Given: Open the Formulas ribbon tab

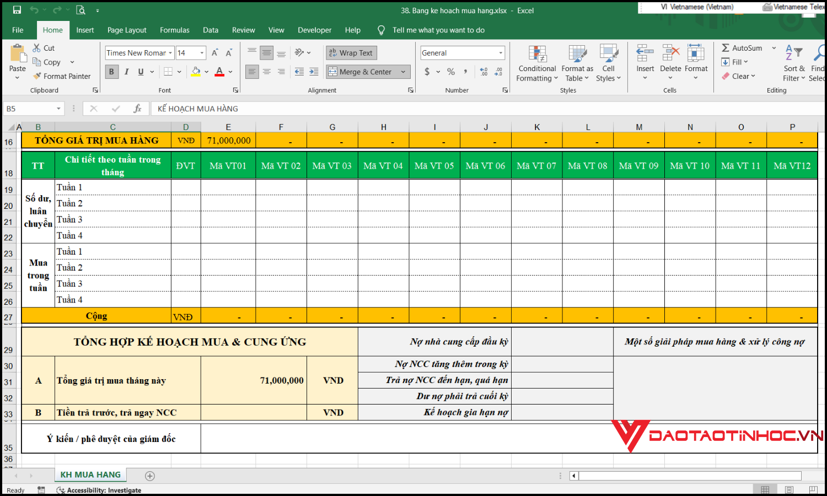Looking at the screenshot, I should click(174, 30).
